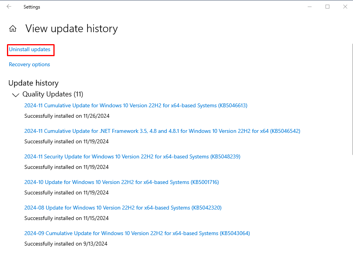Click the back arrow in the title bar
Image resolution: width=353 pixels, height=256 pixels.
click(9, 7)
